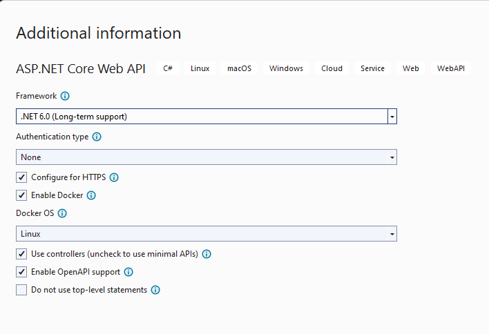Disable the Enable Docker checkbox

[21, 195]
